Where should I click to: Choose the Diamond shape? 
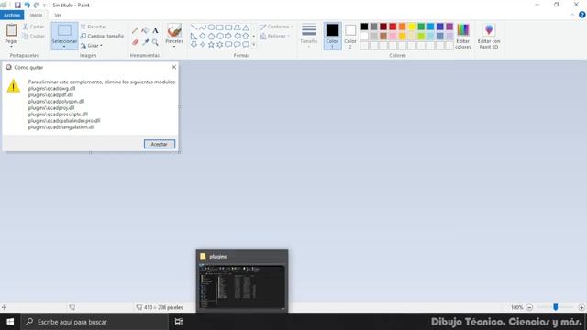(x=203, y=36)
